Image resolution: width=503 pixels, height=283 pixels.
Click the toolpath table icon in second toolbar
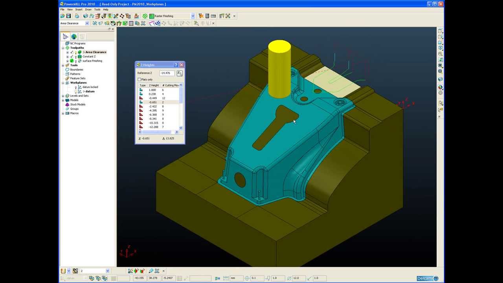(131, 23)
